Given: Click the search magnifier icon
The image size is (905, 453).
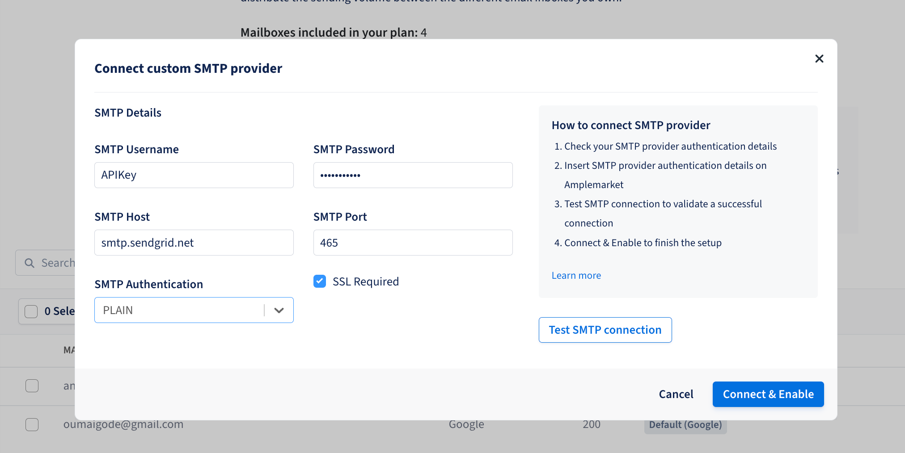Looking at the screenshot, I should coord(30,263).
